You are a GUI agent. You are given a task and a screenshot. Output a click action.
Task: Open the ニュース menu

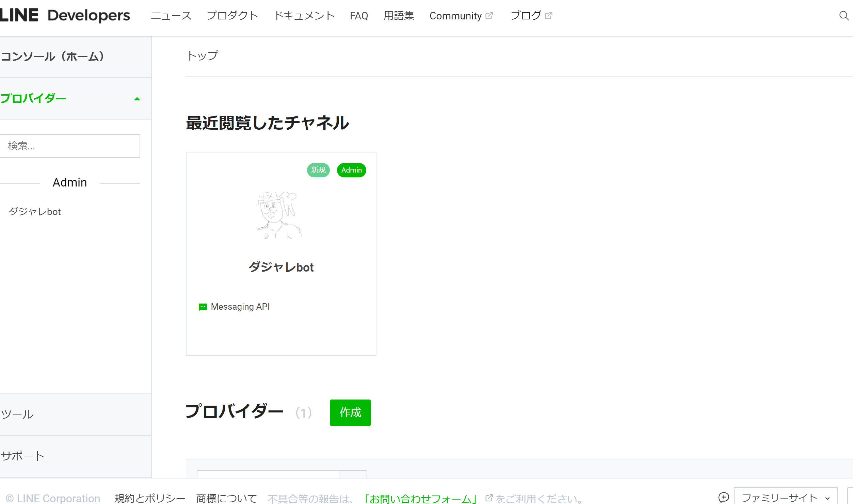point(172,16)
